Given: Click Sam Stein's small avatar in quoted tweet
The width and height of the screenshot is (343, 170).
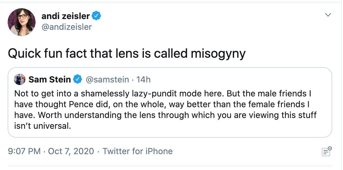Looking at the screenshot, I should click(20, 79).
